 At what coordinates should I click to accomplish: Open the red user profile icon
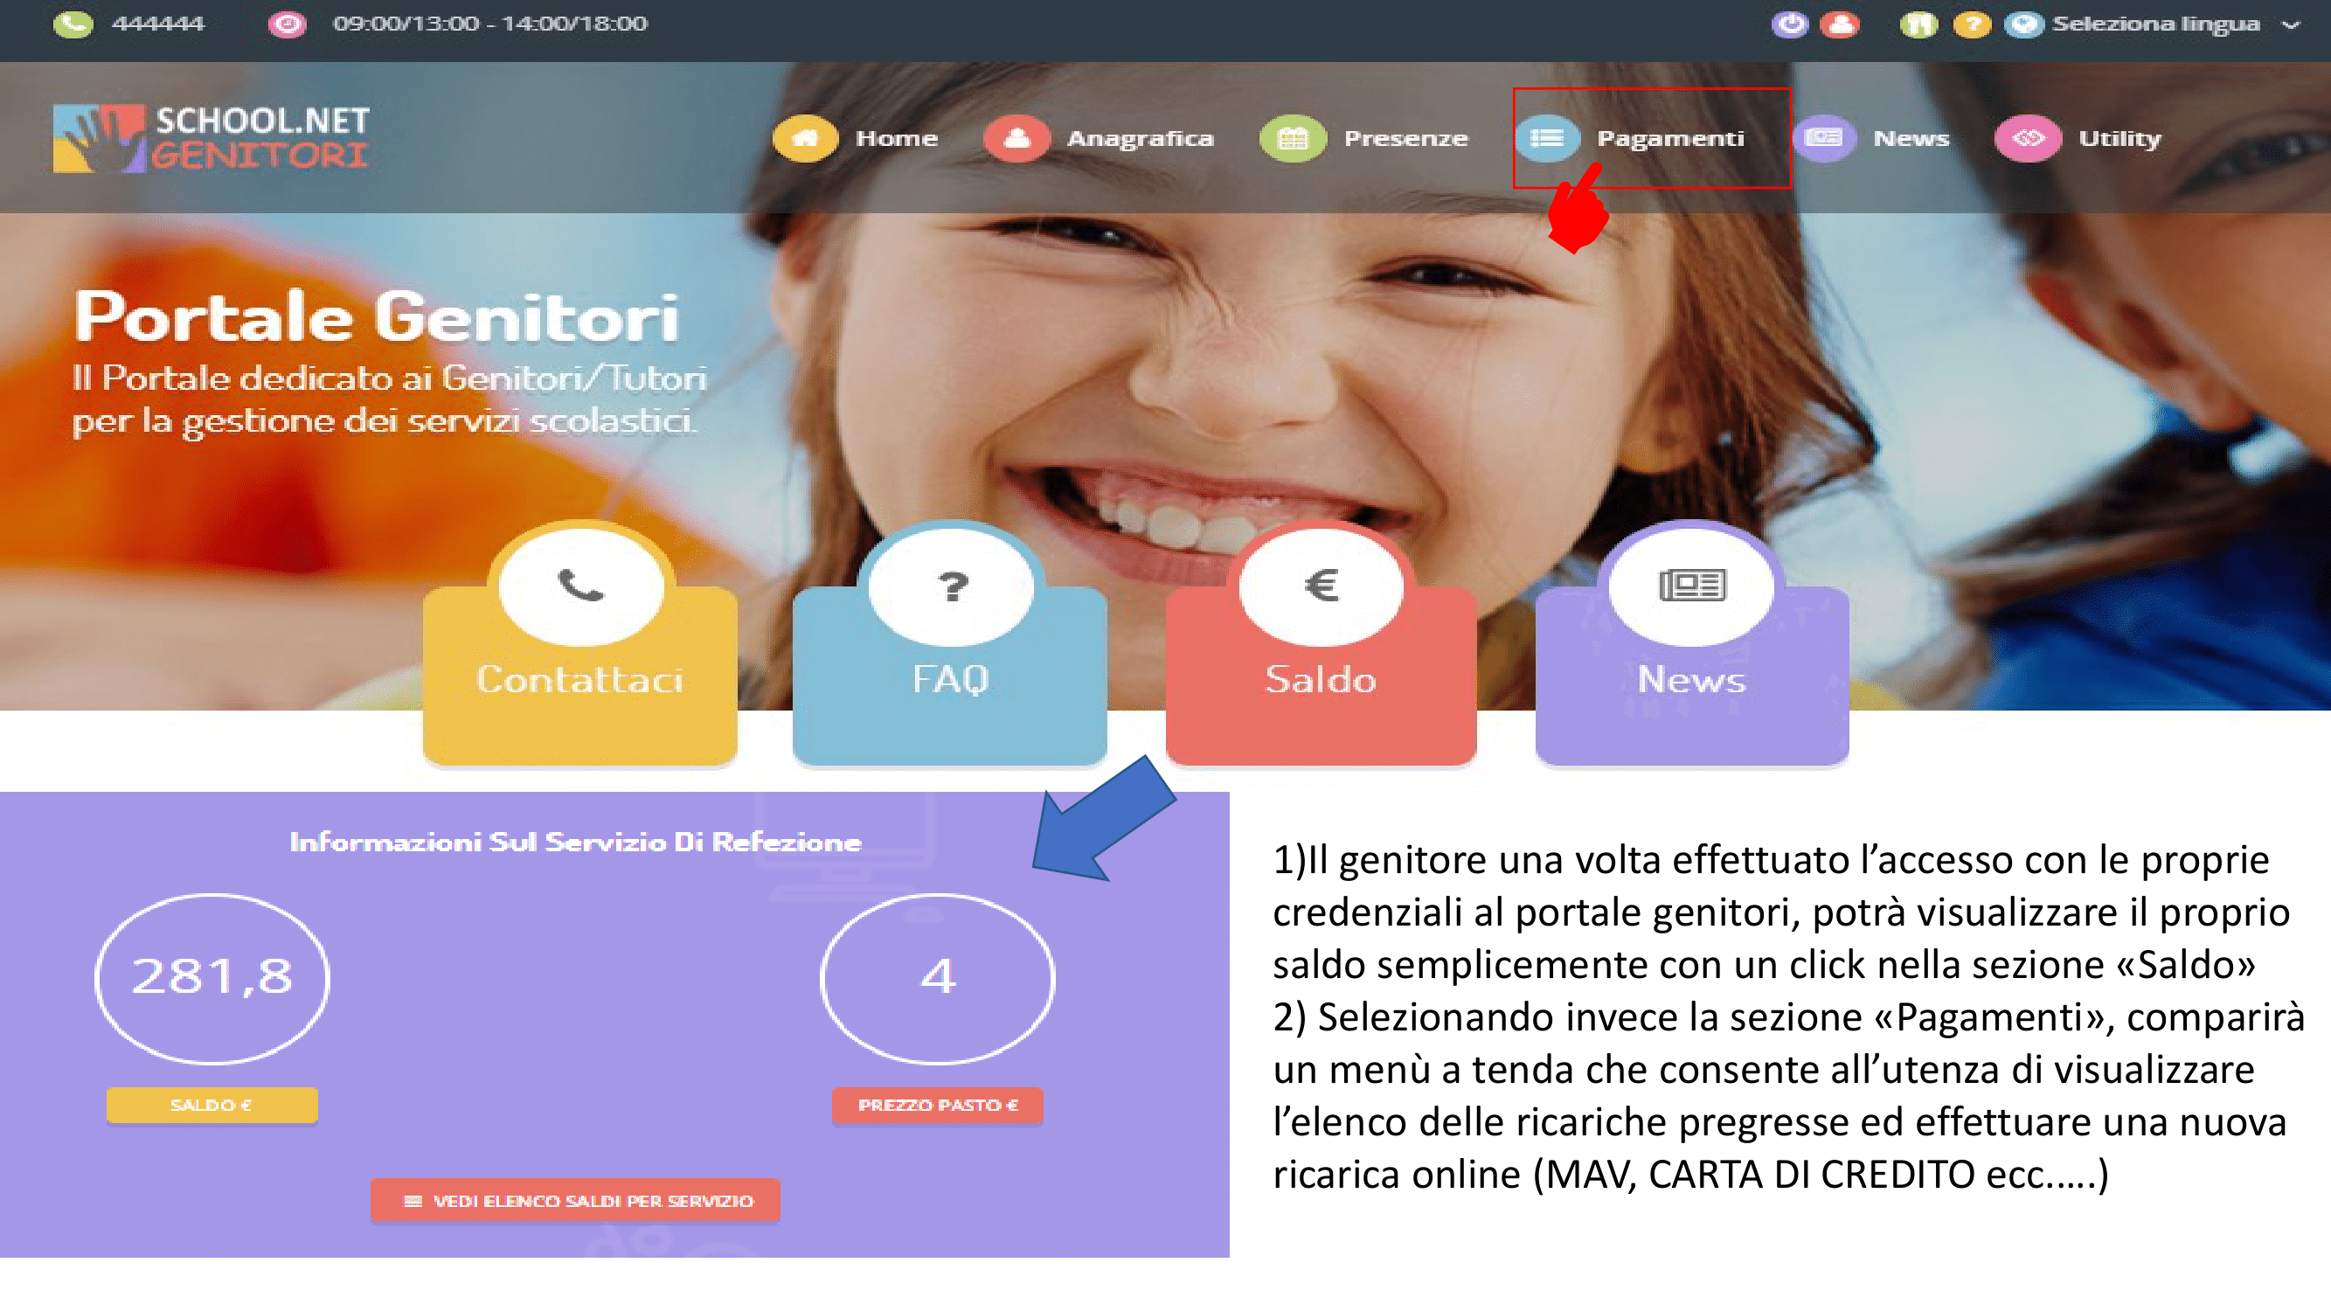[x=1841, y=24]
